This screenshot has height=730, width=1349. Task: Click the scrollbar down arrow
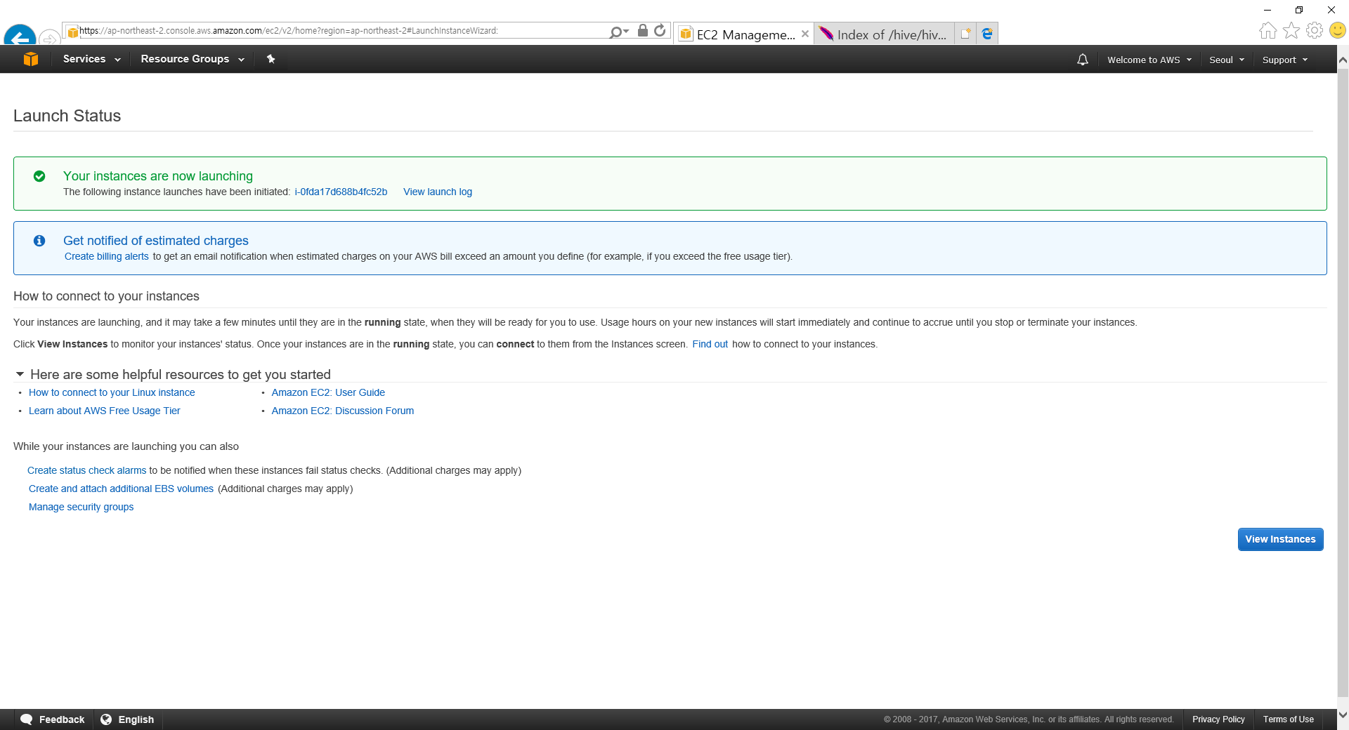[x=1343, y=715]
